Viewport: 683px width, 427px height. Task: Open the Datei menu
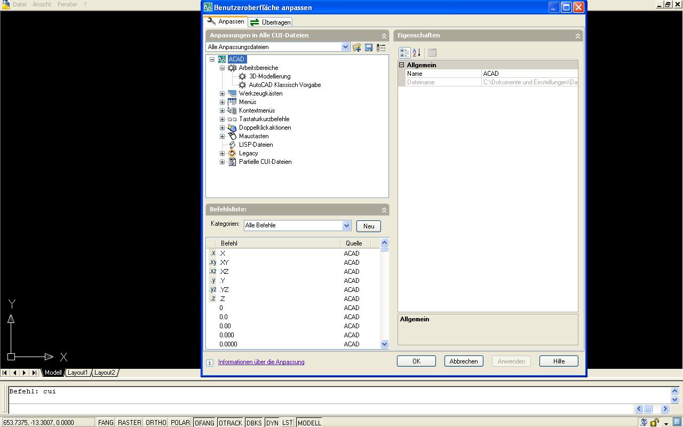[20, 4]
